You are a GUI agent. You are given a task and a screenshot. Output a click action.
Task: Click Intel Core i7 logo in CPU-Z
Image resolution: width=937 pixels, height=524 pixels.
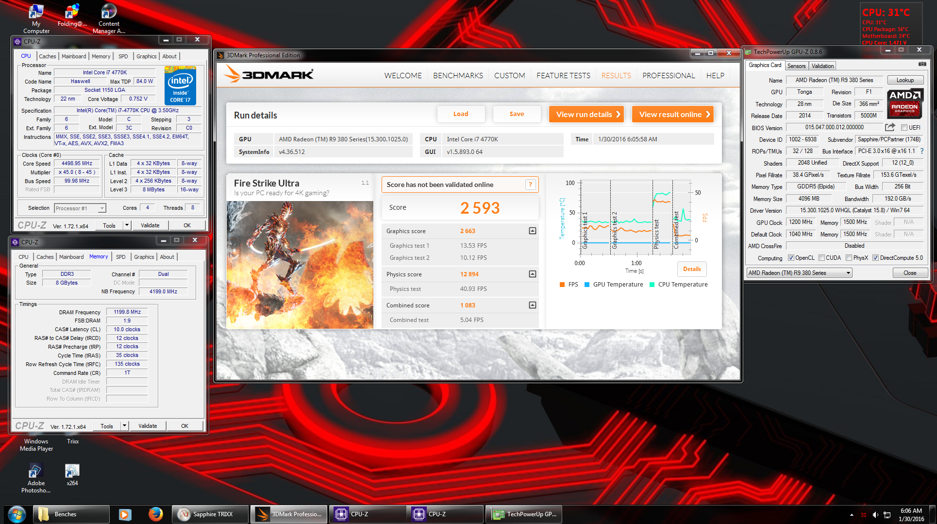click(180, 85)
